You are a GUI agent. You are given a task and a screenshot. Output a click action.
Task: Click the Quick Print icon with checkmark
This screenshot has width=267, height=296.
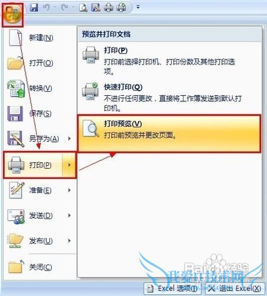pos(122,8)
